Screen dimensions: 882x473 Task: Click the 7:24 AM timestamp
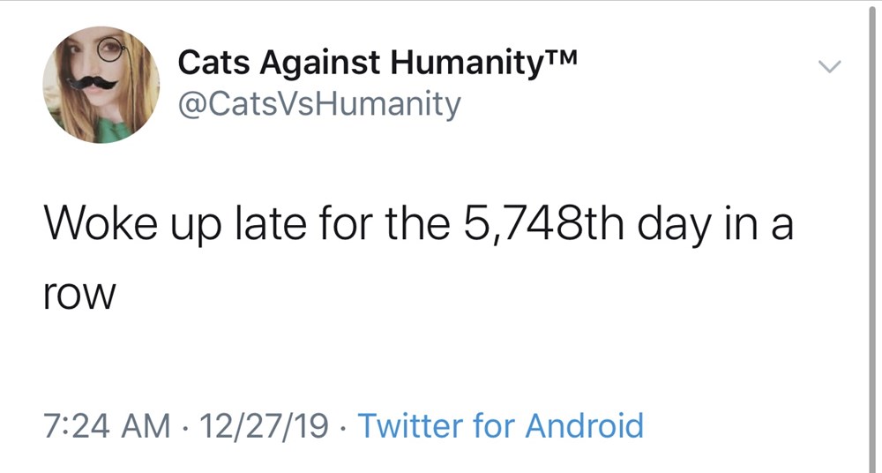107,425
